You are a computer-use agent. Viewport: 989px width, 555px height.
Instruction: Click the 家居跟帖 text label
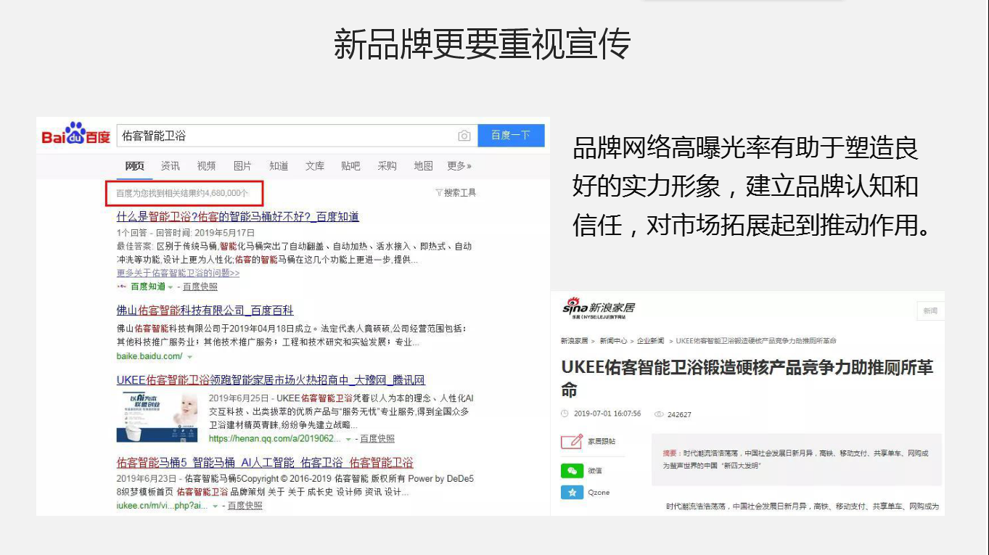coord(602,441)
